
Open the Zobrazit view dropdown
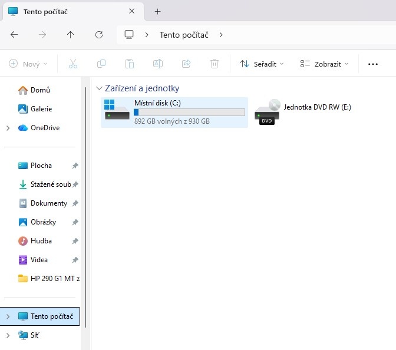(x=324, y=64)
